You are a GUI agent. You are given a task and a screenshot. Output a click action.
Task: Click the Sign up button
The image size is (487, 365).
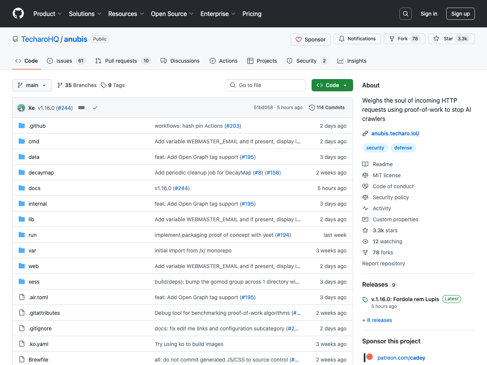(460, 14)
